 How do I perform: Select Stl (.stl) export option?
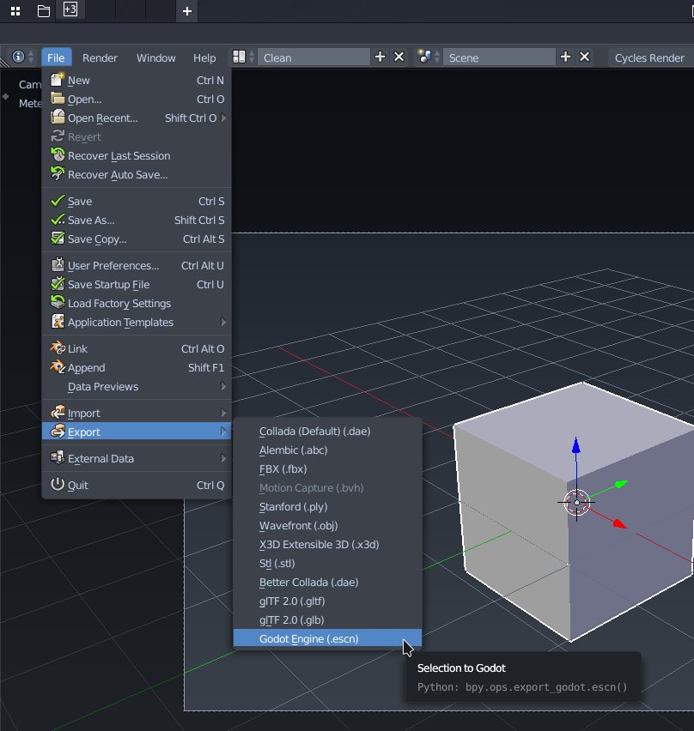click(x=327, y=563)
